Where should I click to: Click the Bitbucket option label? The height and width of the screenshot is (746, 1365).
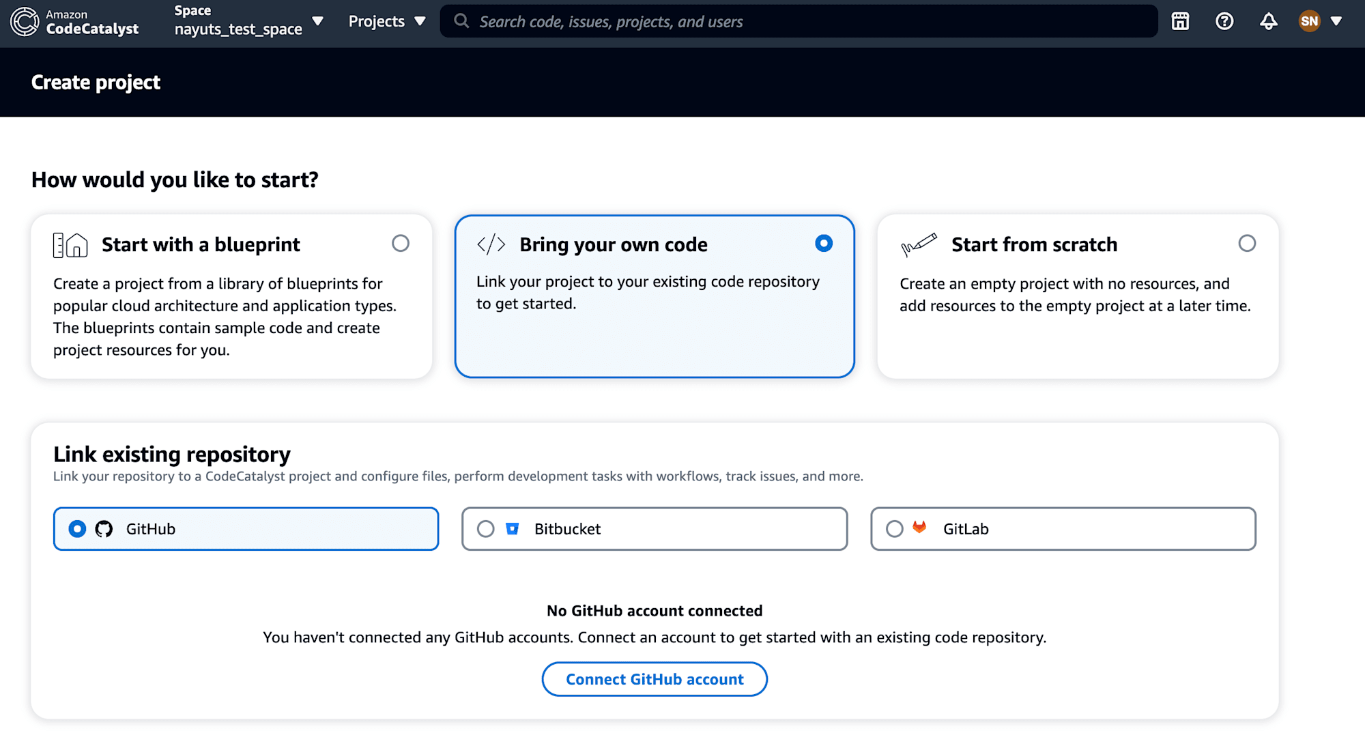(568, 529)
